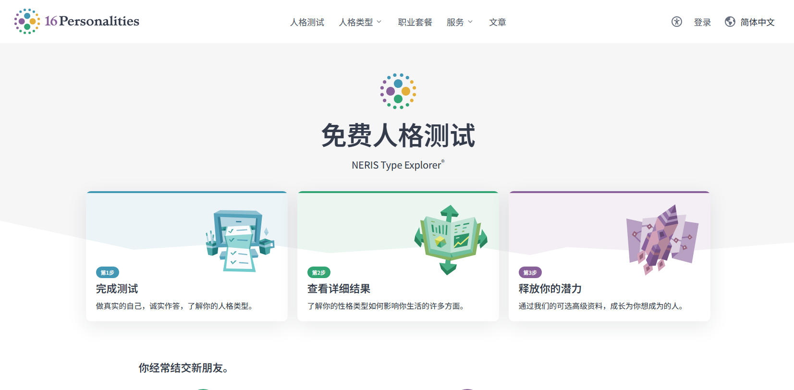Click the purple crystal illustration
Viewport: 794px width, 390px height.
(x=662, y=239)
